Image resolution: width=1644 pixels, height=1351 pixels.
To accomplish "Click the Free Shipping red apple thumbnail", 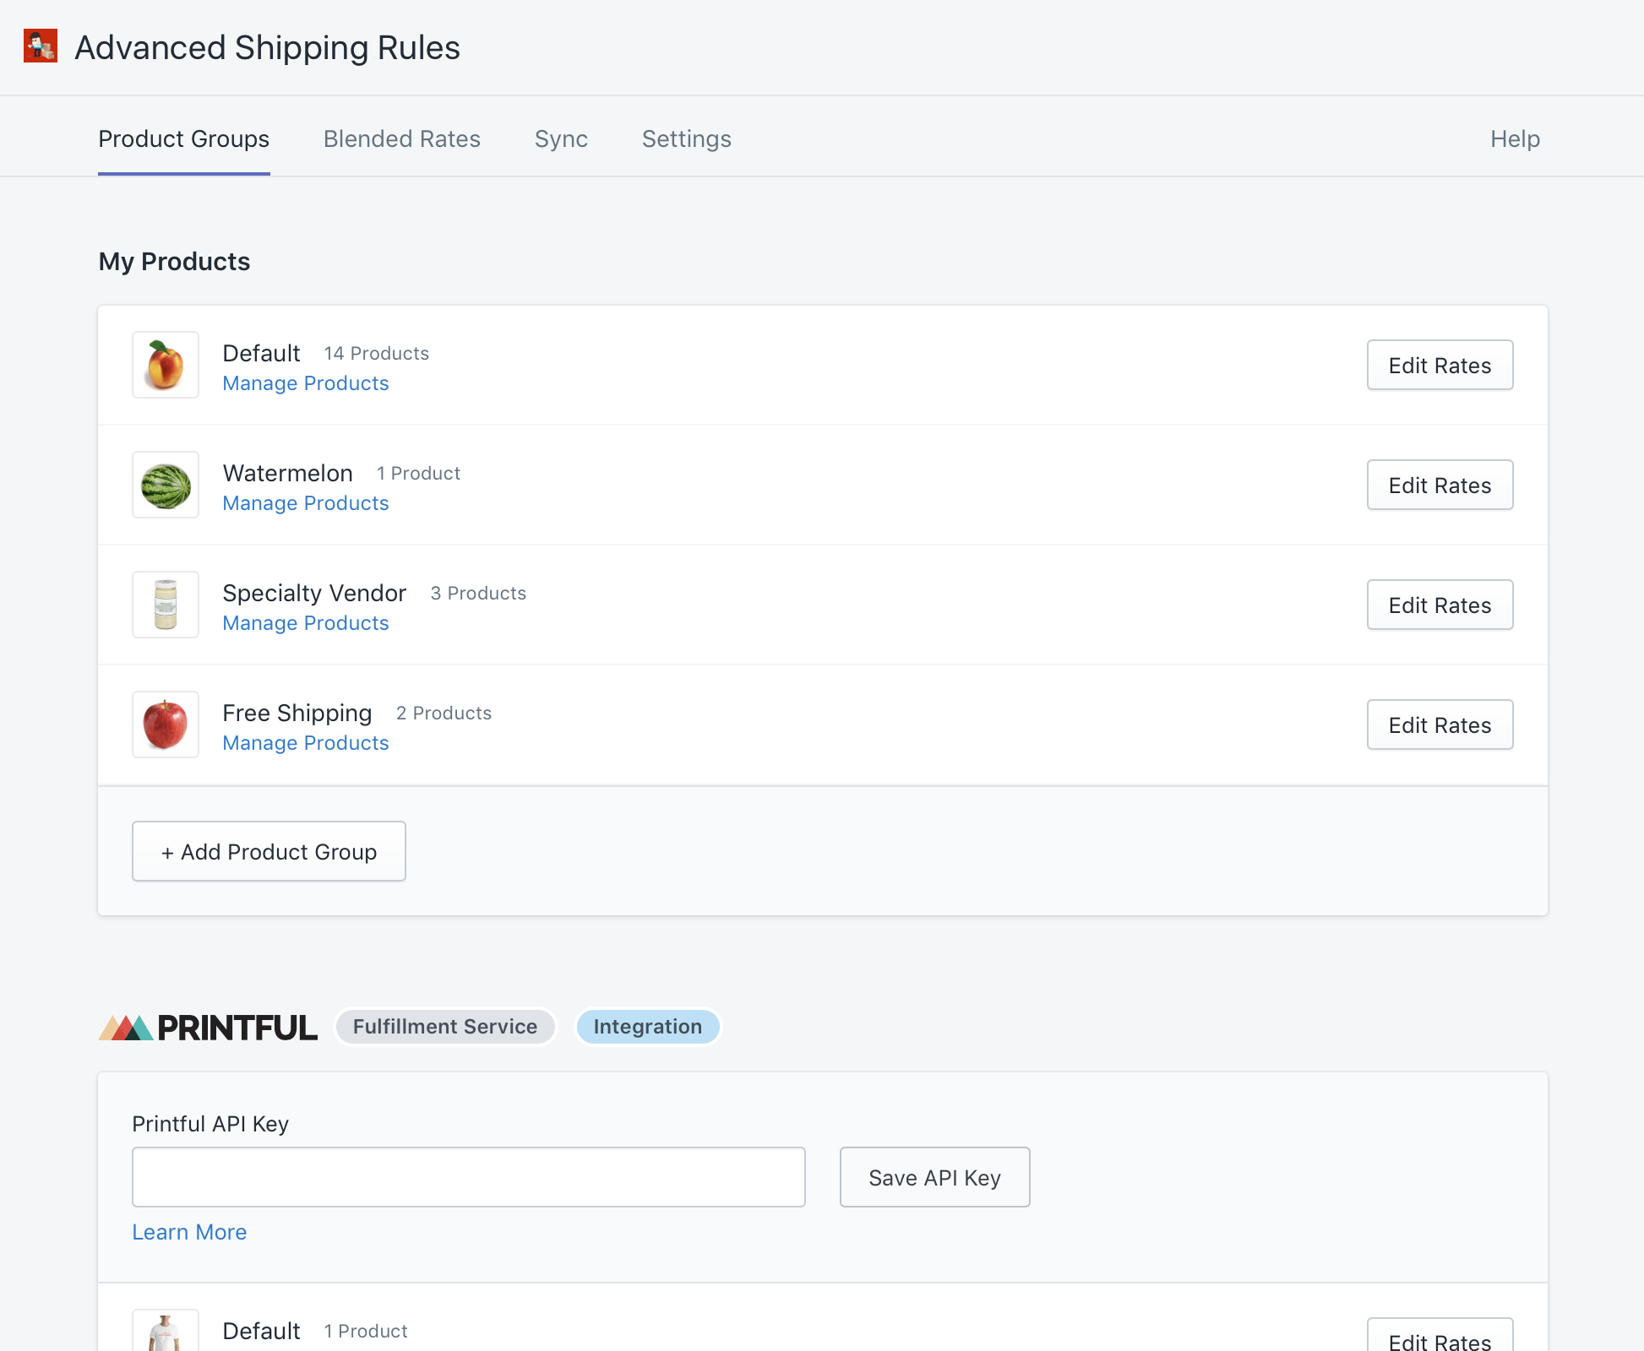I will click(166, 724).
